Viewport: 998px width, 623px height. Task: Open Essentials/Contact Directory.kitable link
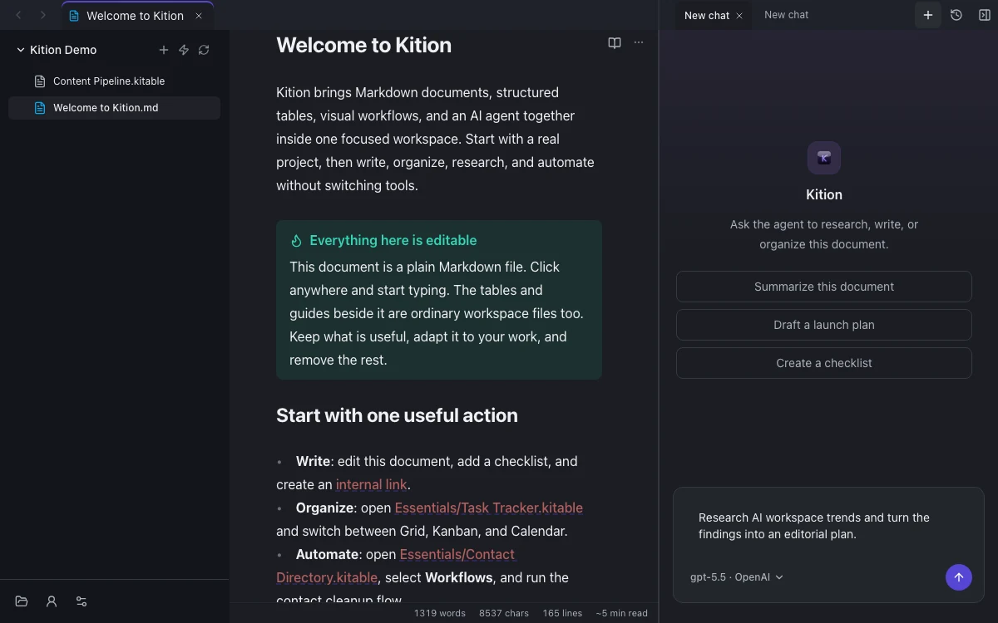tap(396, 566)
